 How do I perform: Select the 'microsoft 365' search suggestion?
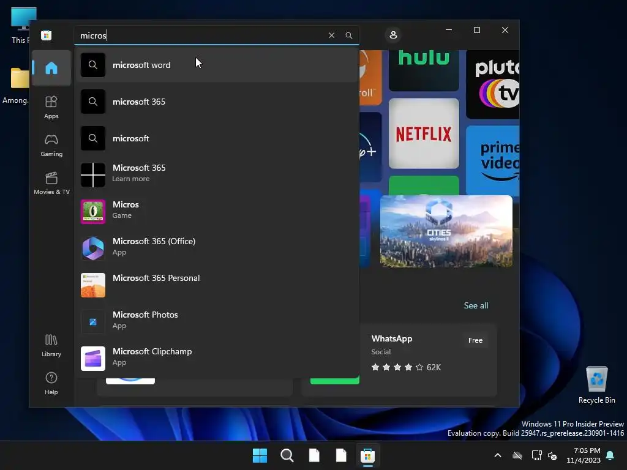217,102
